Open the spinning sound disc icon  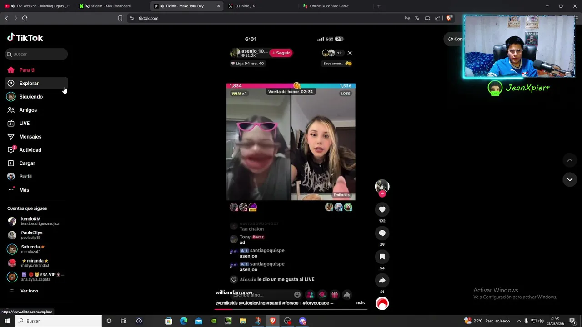tap(382, 303)
